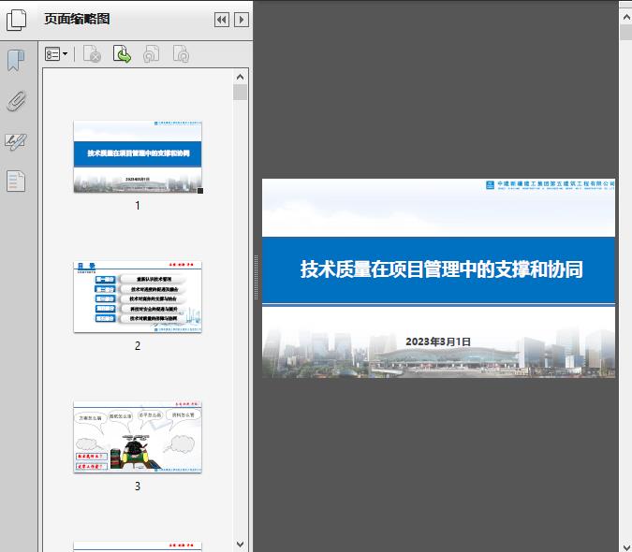
Task: Click the thumbnail panel scroll-up arrow
Action: [x=241, y=77]
